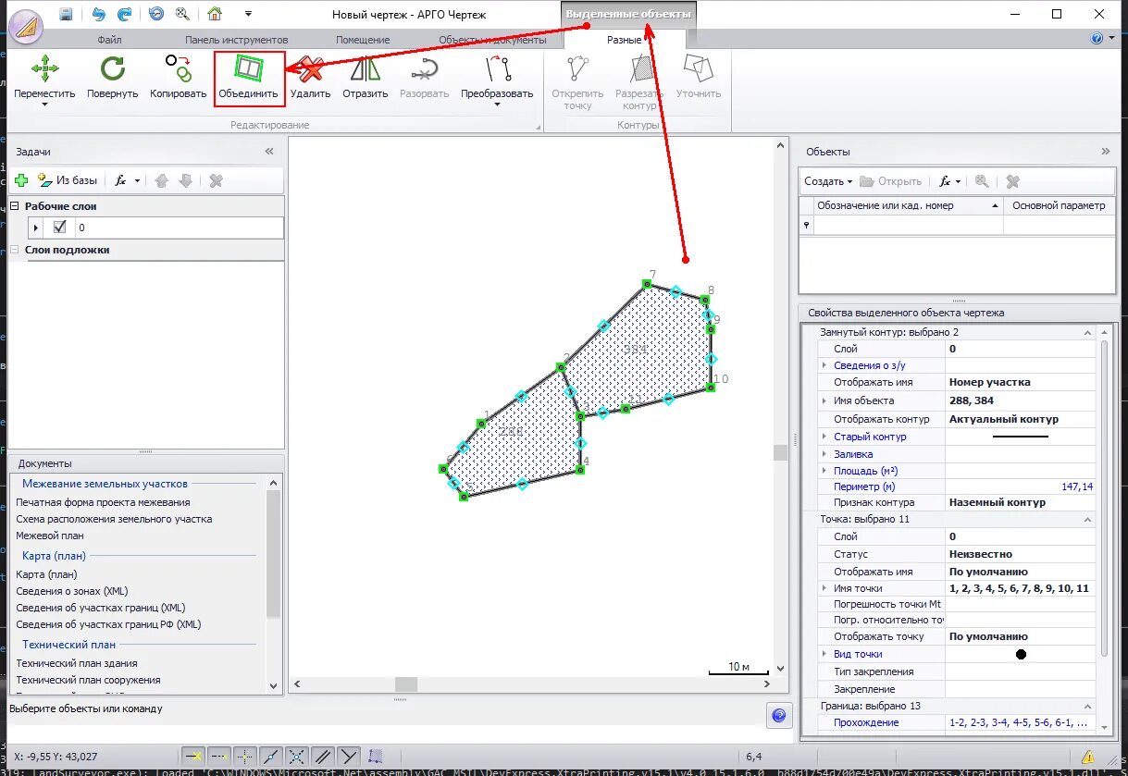
Task: Click the Уточнить contour tool
Action: coord(698,79)
